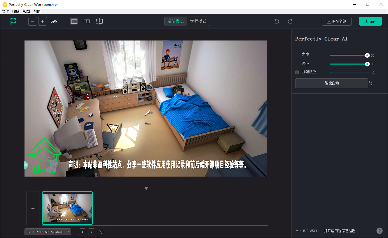Click the main bedroom preview image

[146, 108]
